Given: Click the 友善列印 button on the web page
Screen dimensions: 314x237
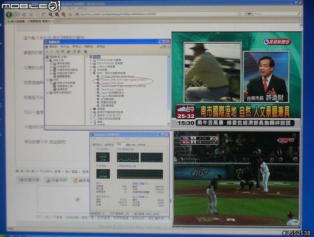Looking at the screenshot, I should coord(56,180).
